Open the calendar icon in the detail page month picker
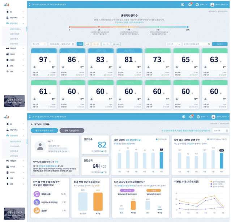The image size is (231, 222). click(x=227, y=131)
